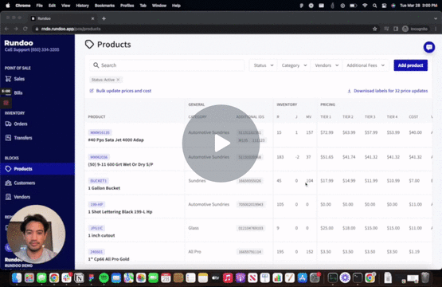Open product code BUCKET1

[x=99, y=181]
